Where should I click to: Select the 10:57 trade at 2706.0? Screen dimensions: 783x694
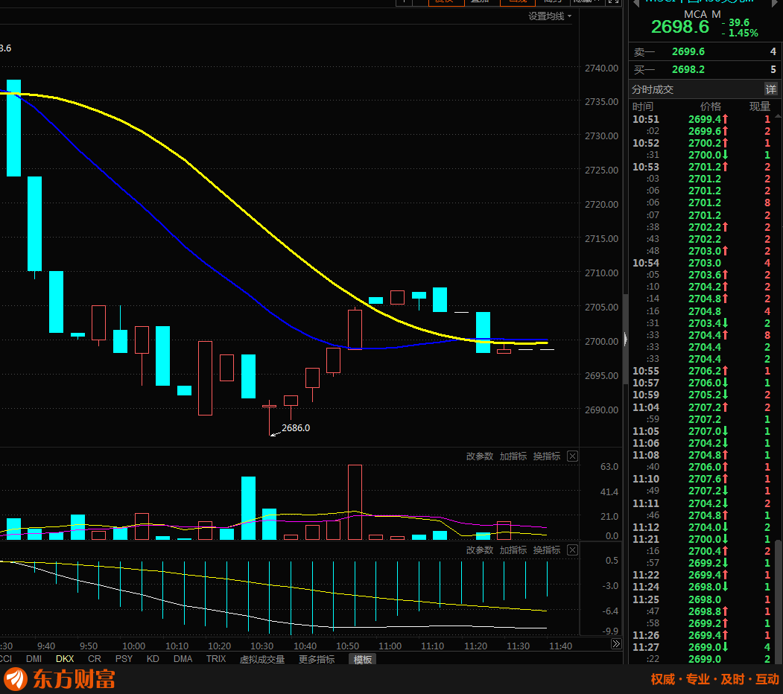click(702, 383)
